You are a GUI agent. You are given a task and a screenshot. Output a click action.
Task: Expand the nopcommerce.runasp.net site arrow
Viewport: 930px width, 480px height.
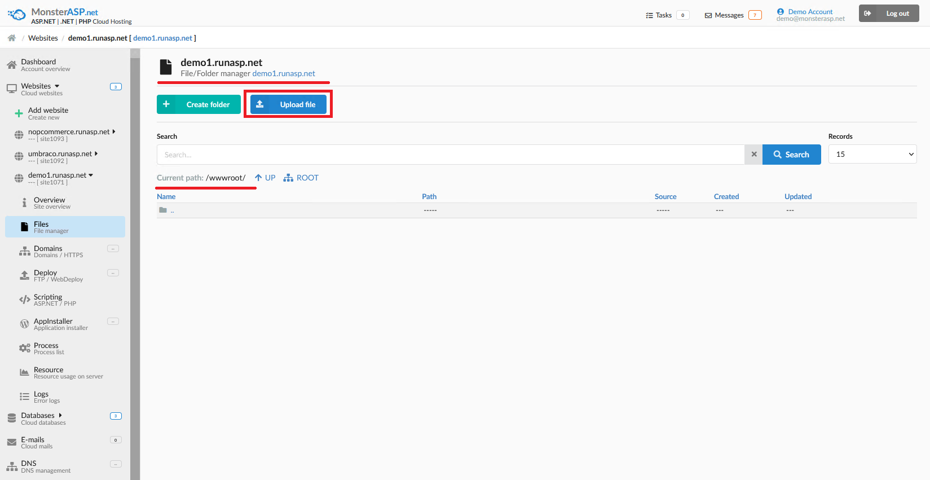point(114,131)
